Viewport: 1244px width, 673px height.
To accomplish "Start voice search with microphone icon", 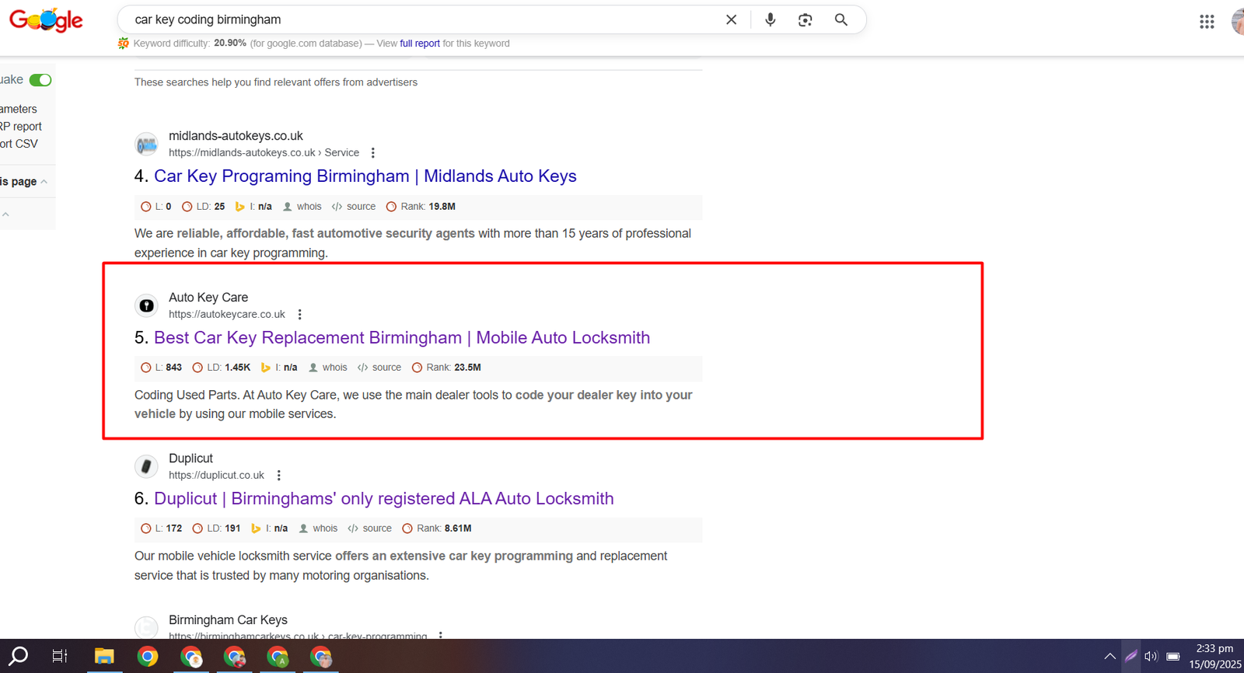I will pos(770,20).
